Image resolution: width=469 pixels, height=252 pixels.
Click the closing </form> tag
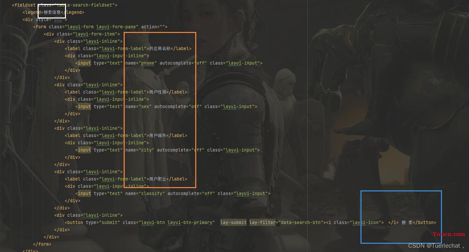pyautogui.click(x=42, y=244)
